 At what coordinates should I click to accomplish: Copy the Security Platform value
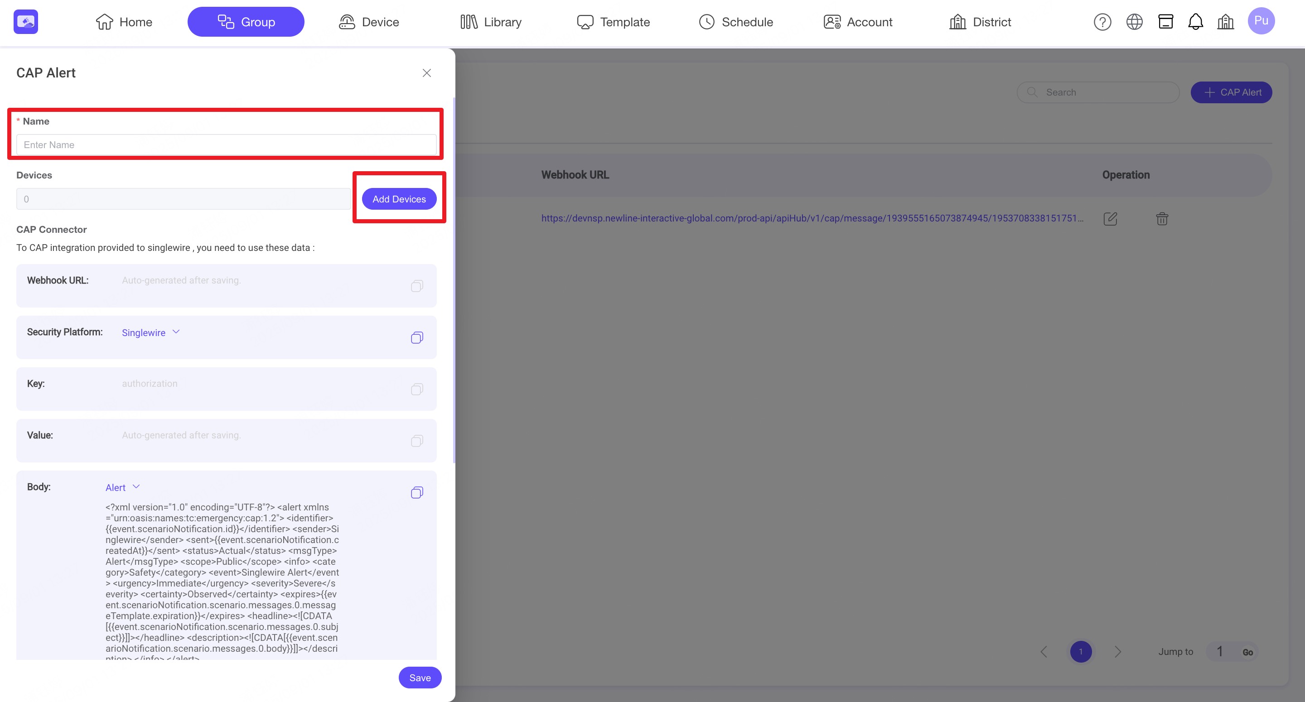416,338
